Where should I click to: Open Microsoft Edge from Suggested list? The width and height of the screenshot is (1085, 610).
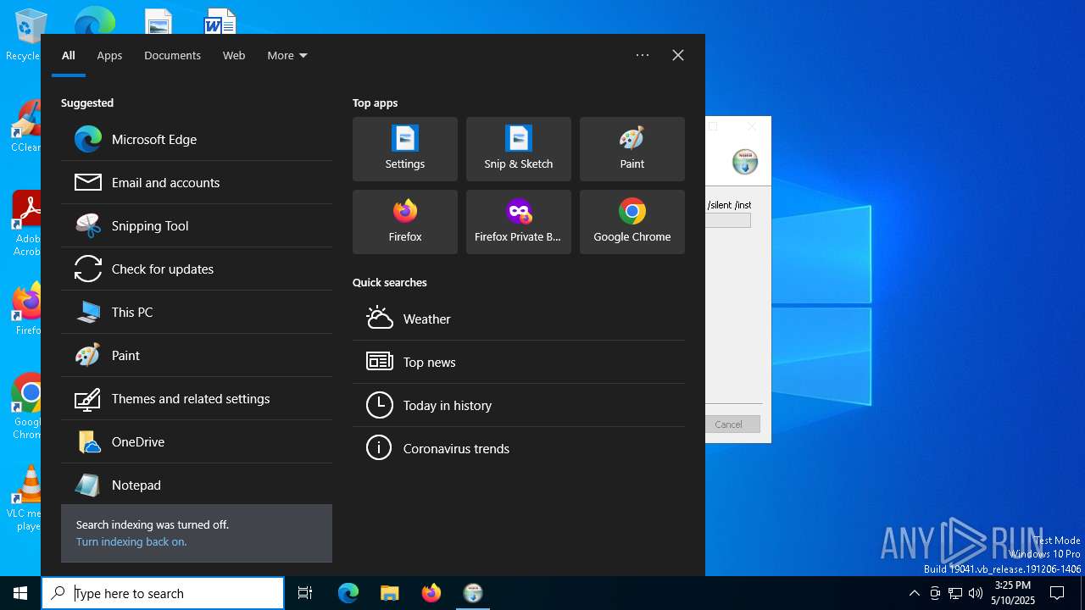197,139
